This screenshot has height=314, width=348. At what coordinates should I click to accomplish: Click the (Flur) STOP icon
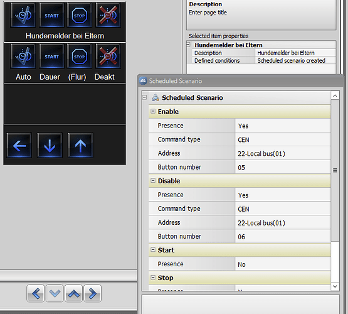(x=79, y=57)
